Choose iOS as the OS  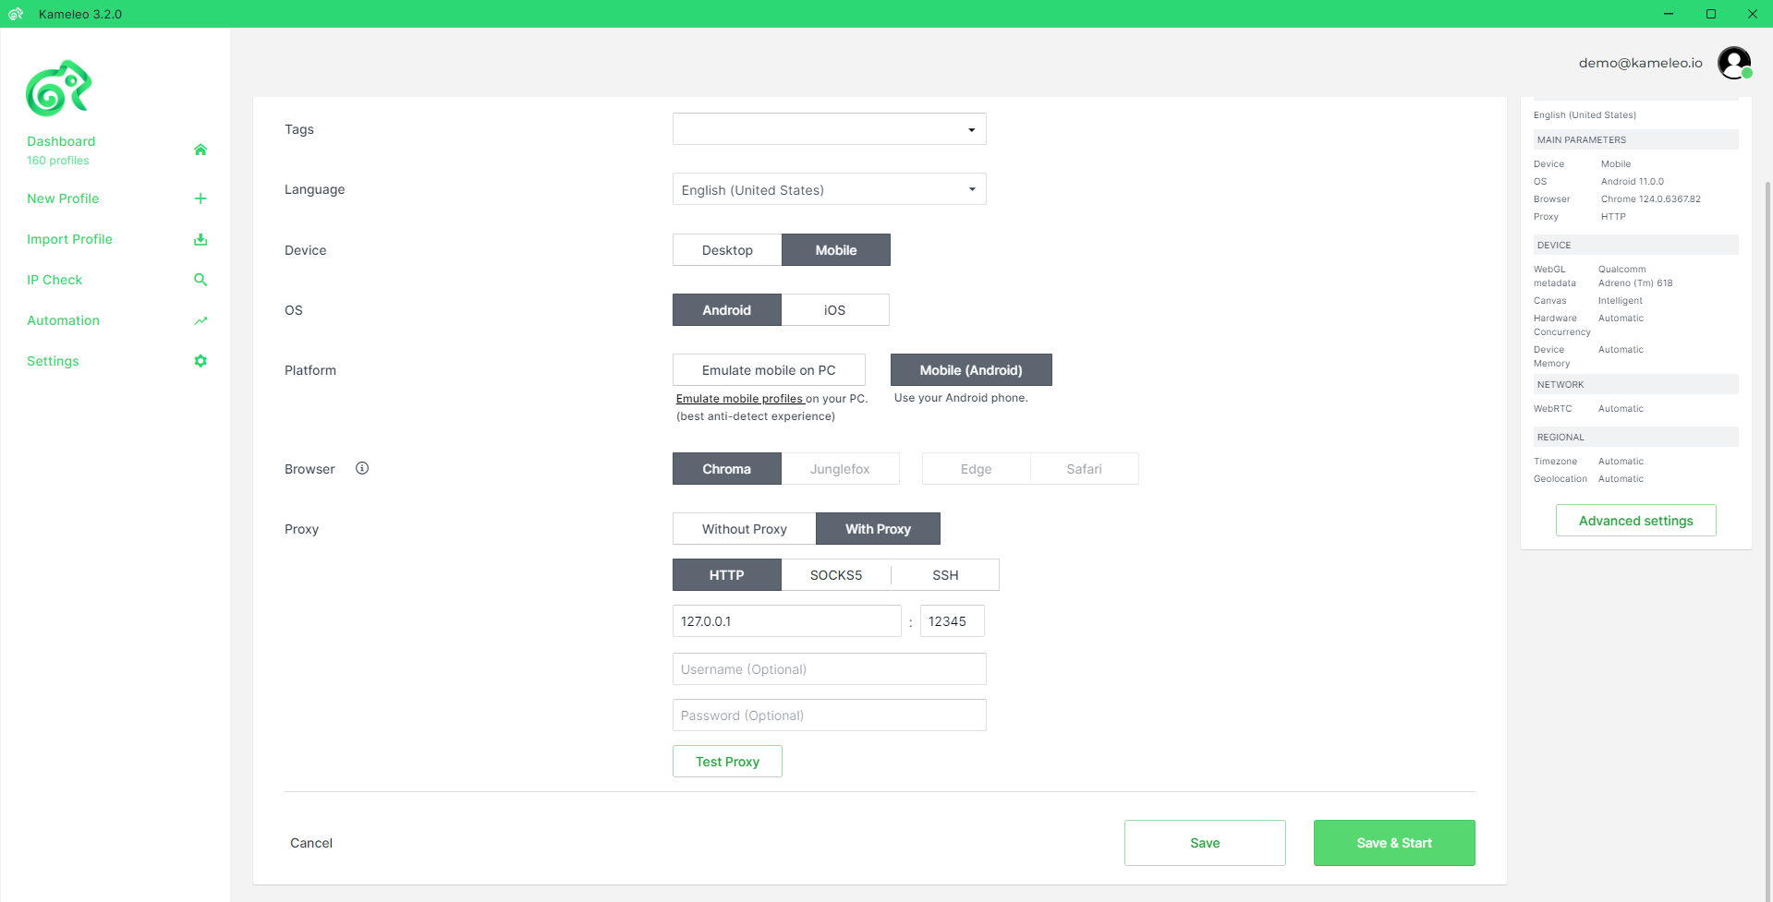pos(835,310)
